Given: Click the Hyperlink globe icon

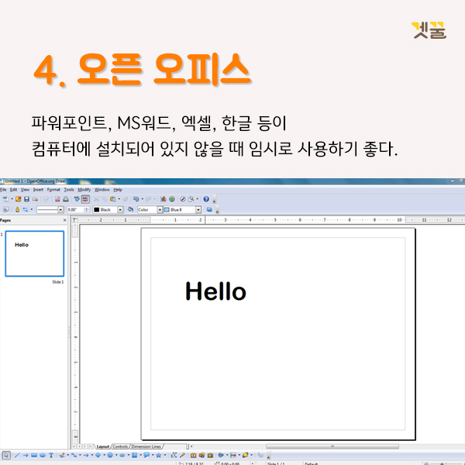Looking at the screenshot, I should [x=172, y=199].
